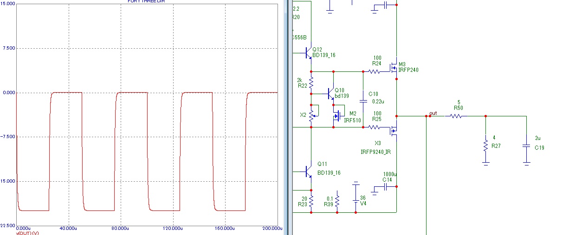Select the R39 resistor symbol
562x235 pixels.
(337, 201)
